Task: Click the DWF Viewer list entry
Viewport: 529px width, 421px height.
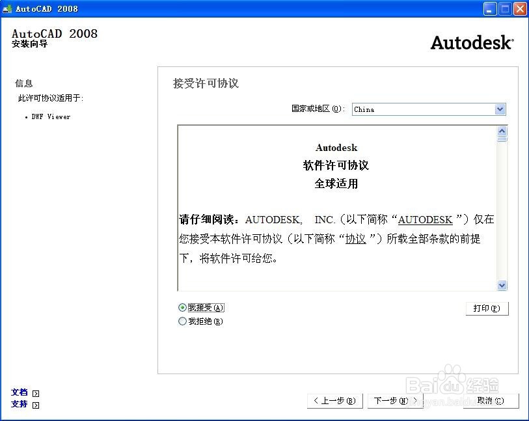Action: click(51, 116)
